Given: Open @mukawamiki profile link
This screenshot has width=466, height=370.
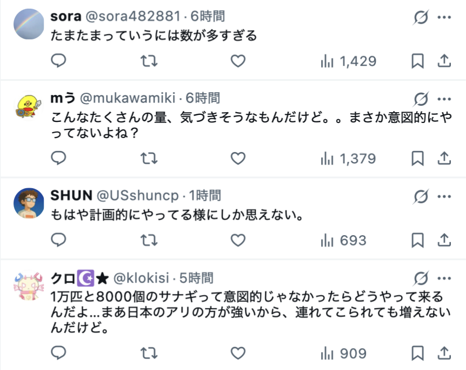Looking at the screenshot, I should tap(128, 98).
